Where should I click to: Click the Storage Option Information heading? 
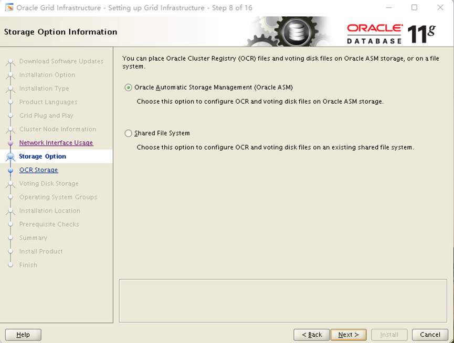point(60,32)
